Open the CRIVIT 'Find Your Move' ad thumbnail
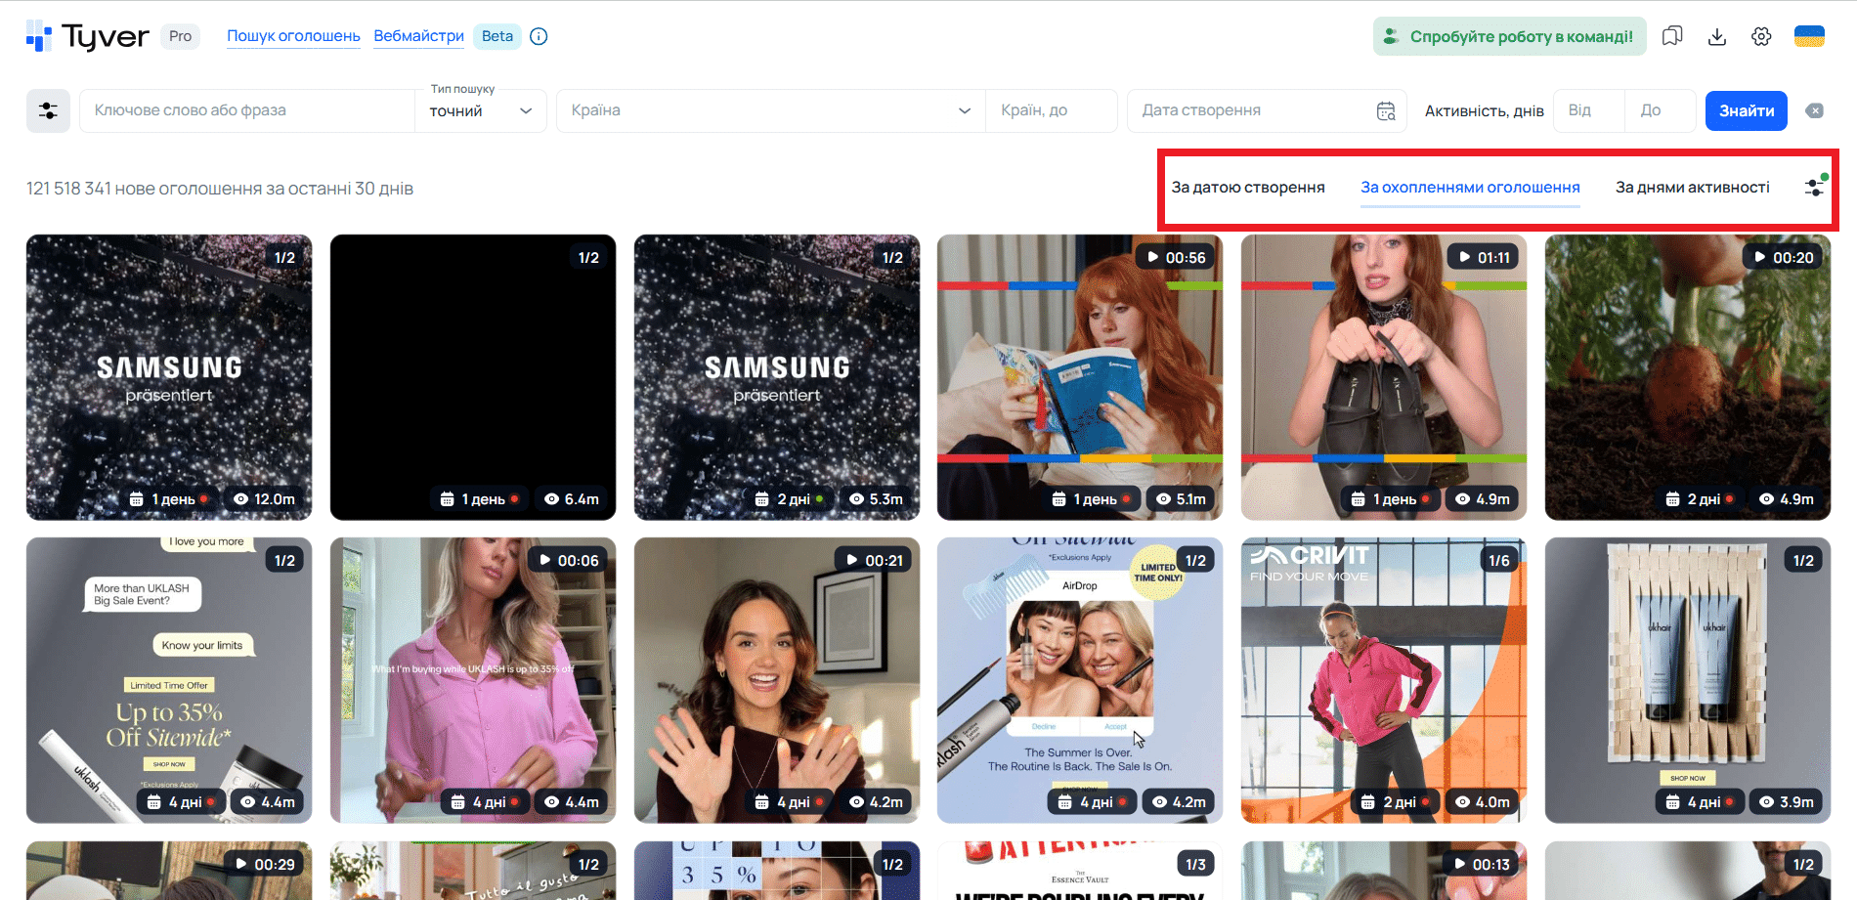This screenshot has width=1857, height=900. [1384, 680]
